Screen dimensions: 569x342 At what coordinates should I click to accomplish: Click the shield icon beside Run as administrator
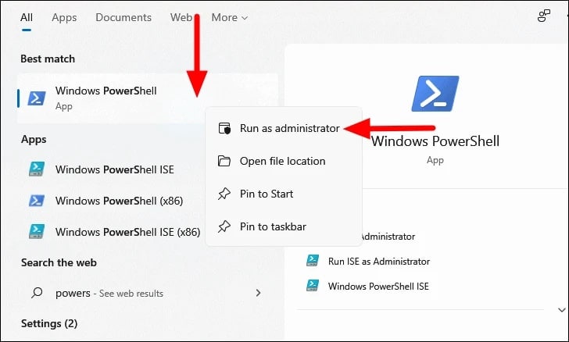tap(224, 128)
